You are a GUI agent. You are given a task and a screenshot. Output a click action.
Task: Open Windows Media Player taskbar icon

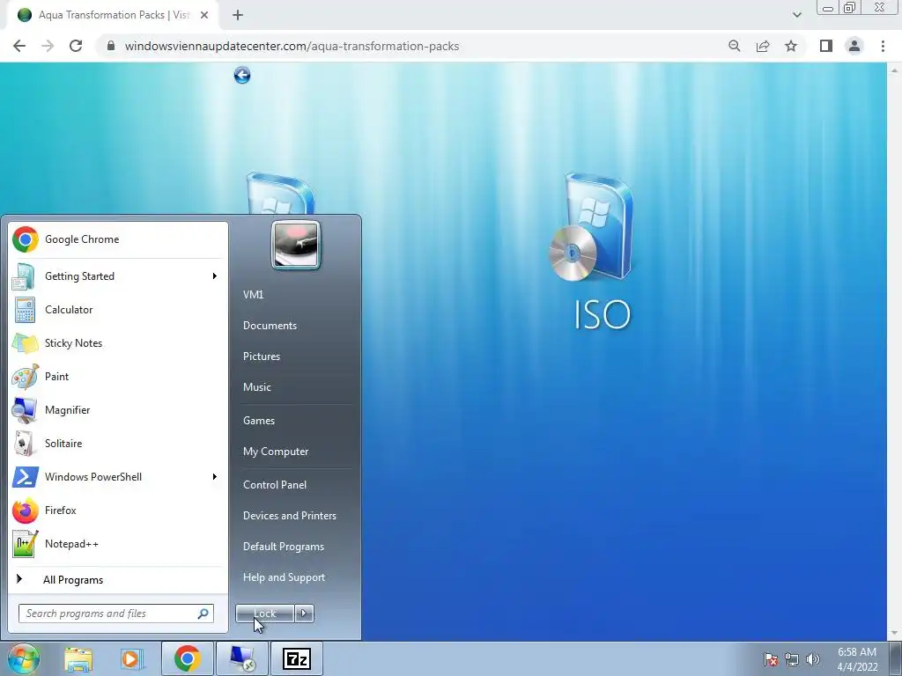tap(131, 659)
